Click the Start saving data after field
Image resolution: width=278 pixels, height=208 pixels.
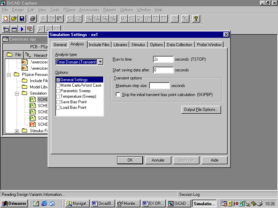(163, 70)
